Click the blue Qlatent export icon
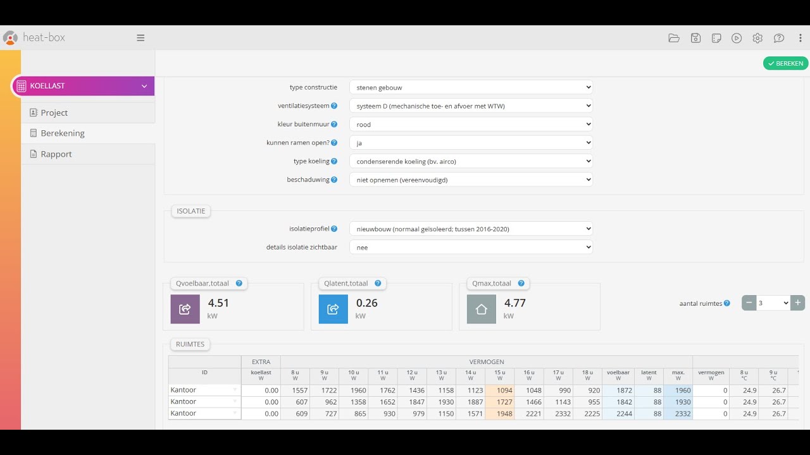Screen dimensions: 810x455 coord(333,309)
